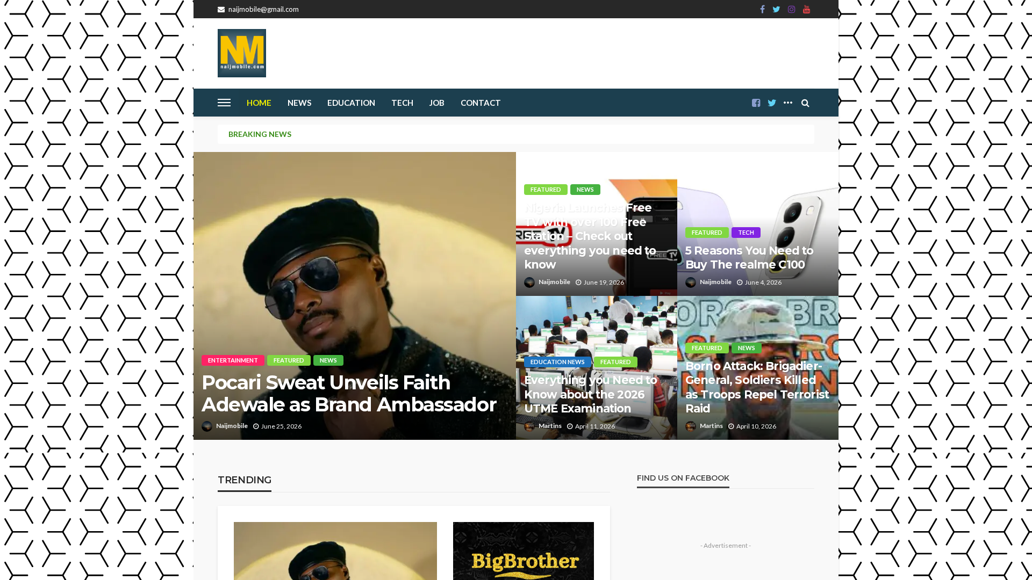Screen dimensions: 1032x580
Task: Click EDUCATION NEWS tag on UTME post
Action: point(557,362)
